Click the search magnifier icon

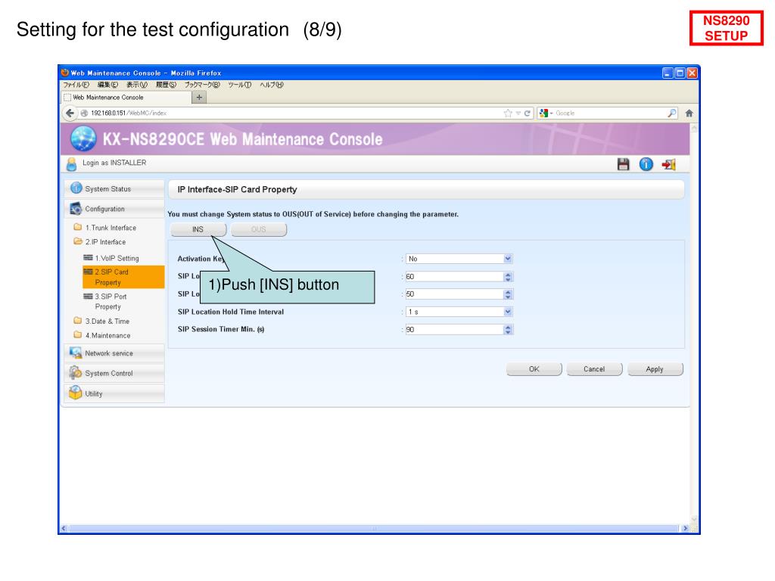[672, 113]
